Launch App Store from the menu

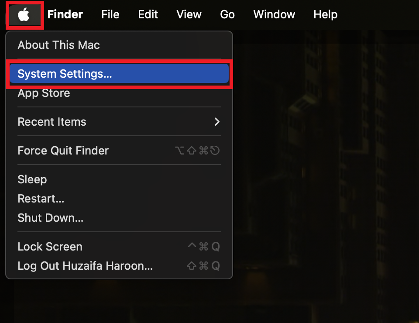(x=44, y=93)
